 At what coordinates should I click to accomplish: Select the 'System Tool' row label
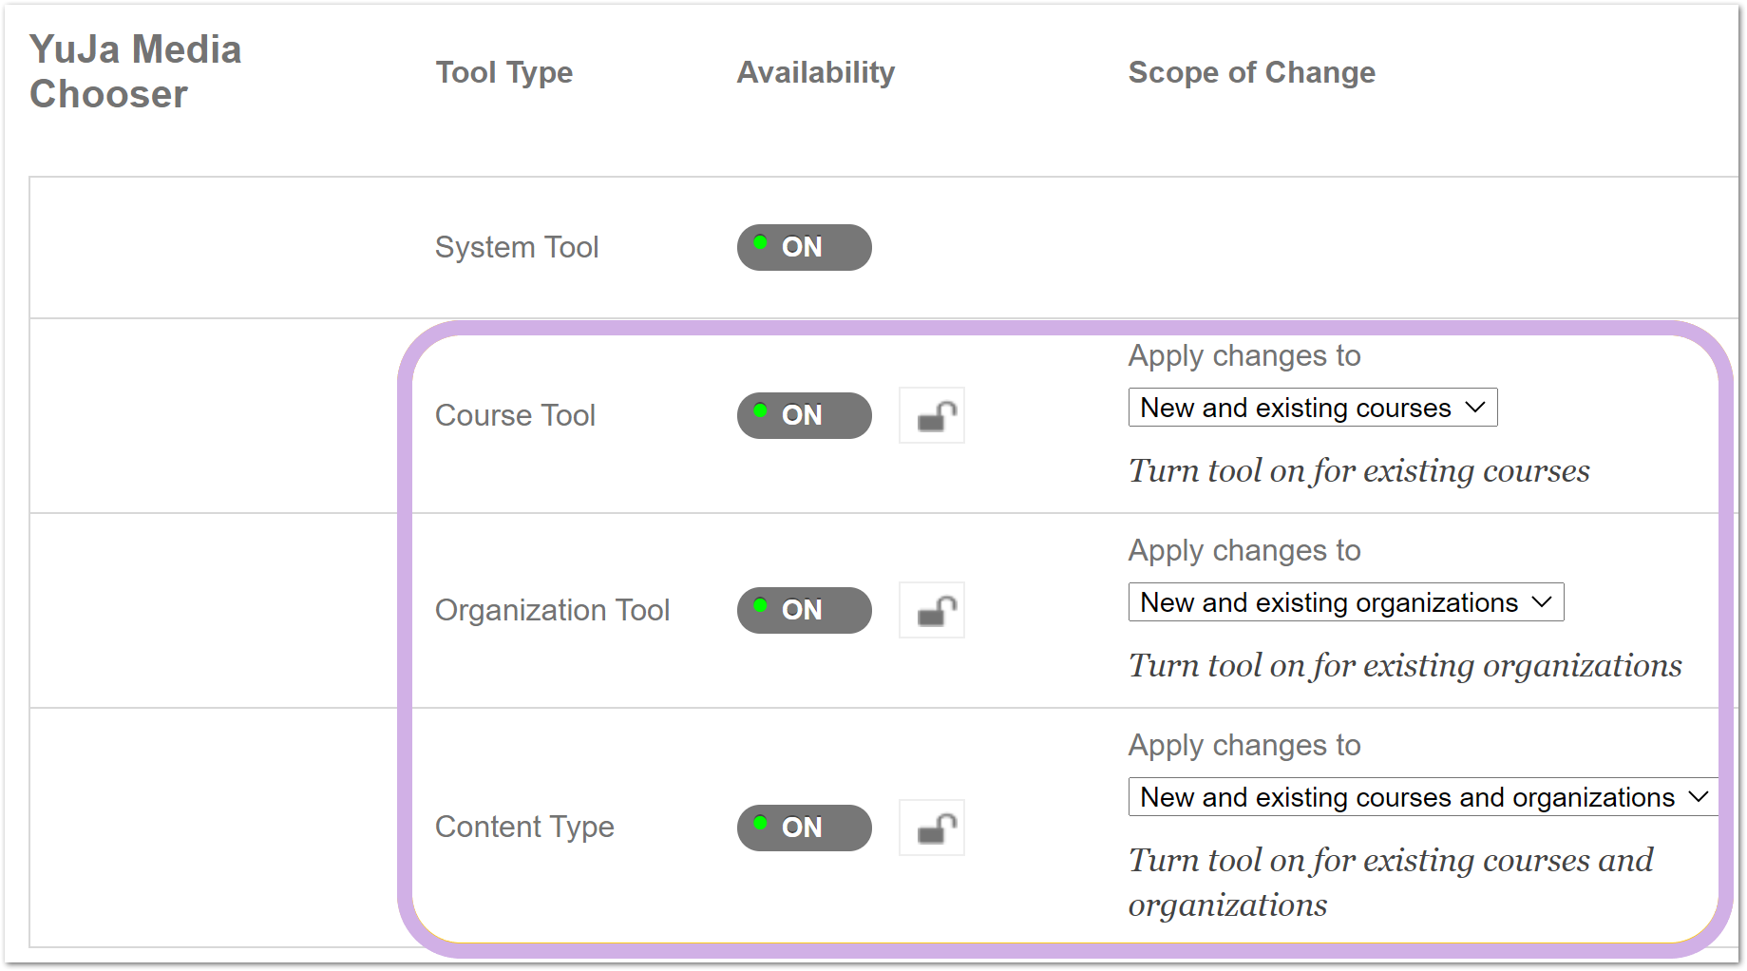pyautogui.click(x=517, y=247)
